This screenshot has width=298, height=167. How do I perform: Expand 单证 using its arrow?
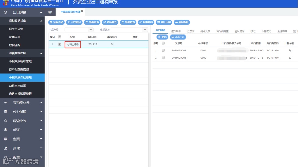[41, 130]
